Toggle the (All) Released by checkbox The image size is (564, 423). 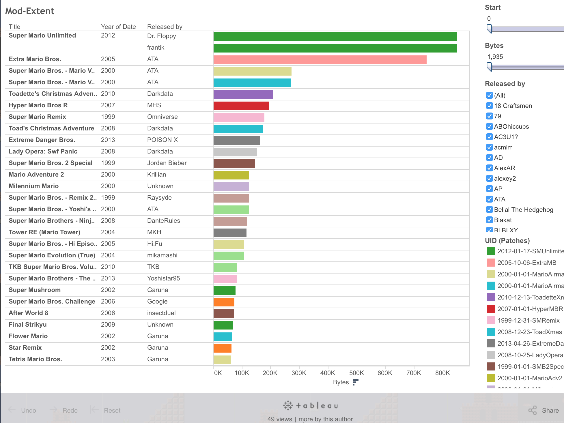pos(489,95)
